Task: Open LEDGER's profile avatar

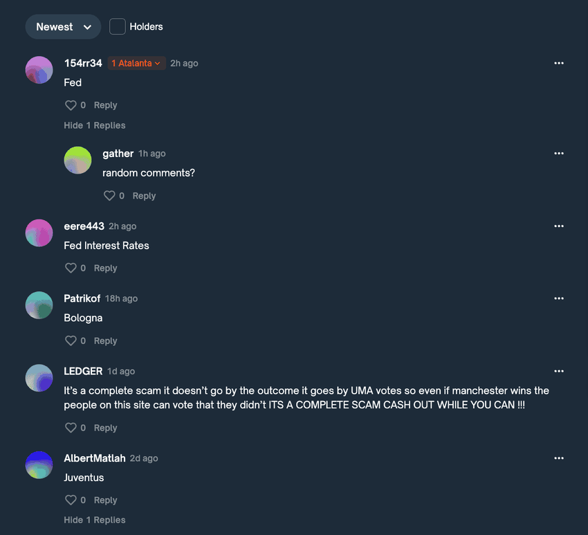Action: tap(39, 378)
